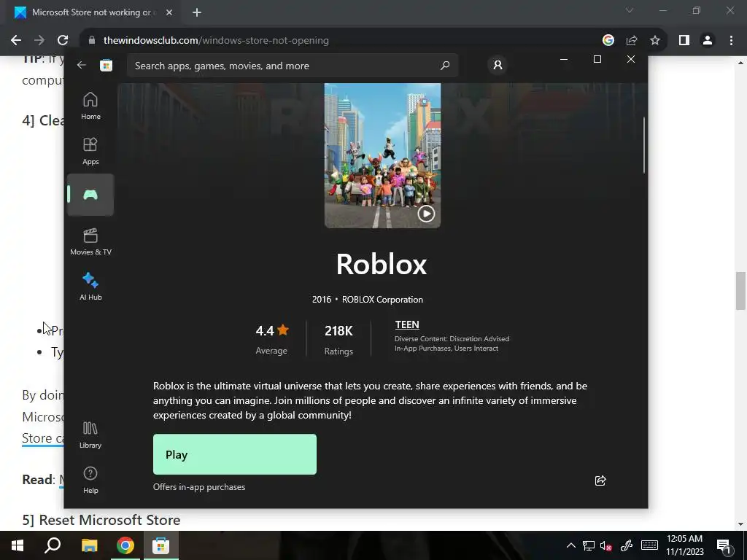747x560 pixels.
Task: Reload the Chrome page
Action: [x=63, y=41]
